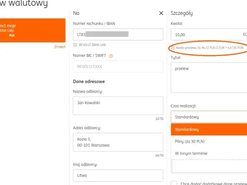
Task: Click the Szczegóły heading
Action: point(182,13)
